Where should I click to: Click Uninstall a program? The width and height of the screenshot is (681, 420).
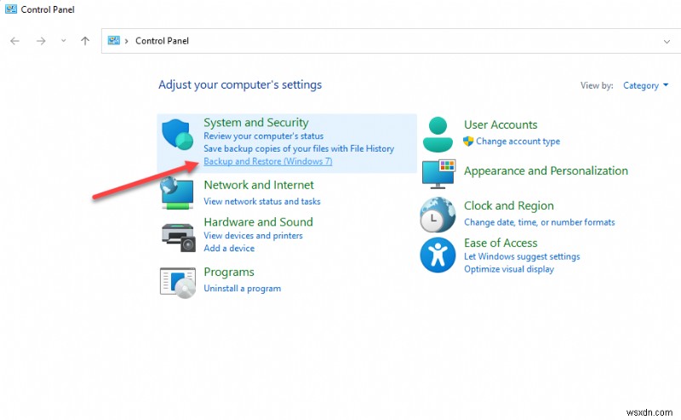coord(243,288)
